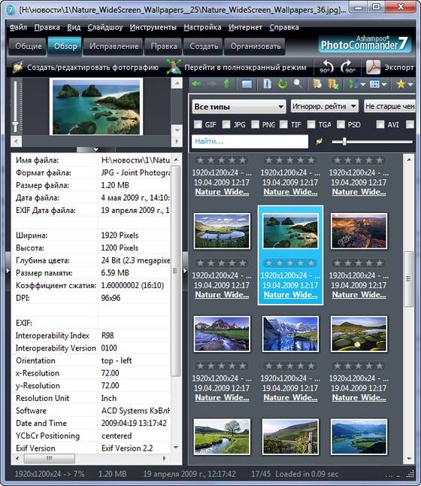Screen dimensions: 421x486
Task: Select the blue mountain lake thumbnail
Action: (290, 334)
